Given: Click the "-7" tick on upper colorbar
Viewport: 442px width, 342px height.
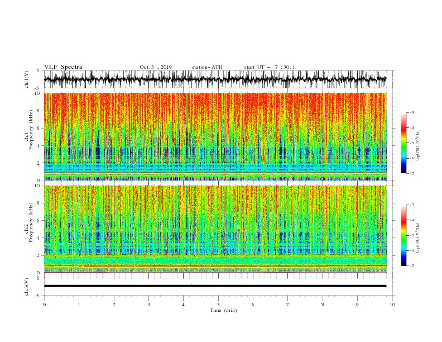Looking at the screenshot, I should click(x=411, y=173).
